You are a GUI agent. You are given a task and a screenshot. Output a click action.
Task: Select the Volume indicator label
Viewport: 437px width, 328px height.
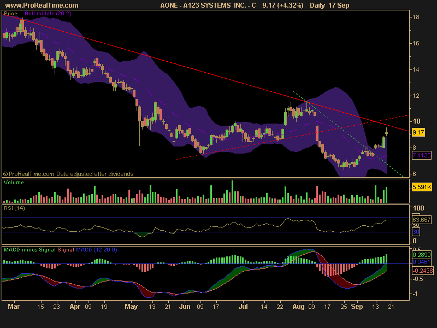(15, 183)
